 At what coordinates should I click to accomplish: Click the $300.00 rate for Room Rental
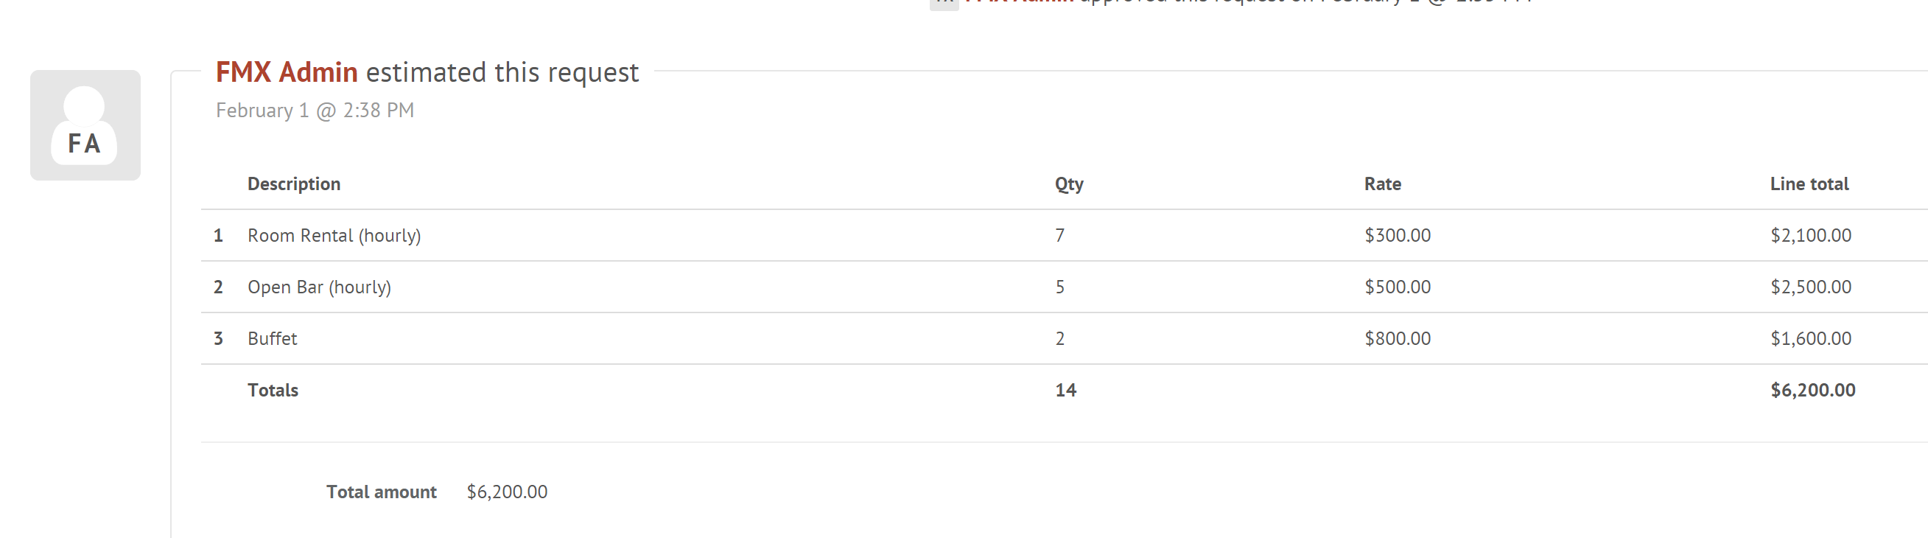tap(1398, 236)
